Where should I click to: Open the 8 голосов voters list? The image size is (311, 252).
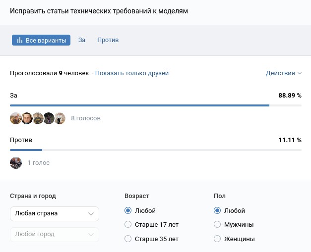[86, 118]
